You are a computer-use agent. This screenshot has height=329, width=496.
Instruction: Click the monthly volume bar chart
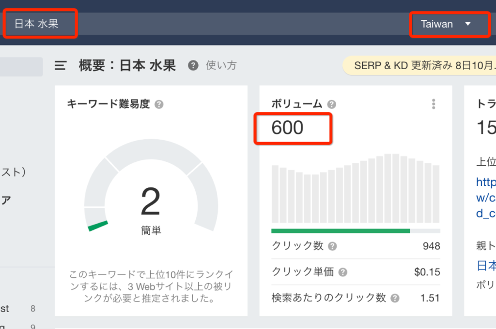[356, 188]
